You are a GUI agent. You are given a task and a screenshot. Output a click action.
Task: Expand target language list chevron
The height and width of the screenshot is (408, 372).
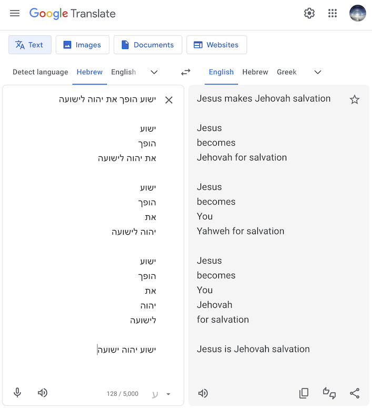[318, 72]
